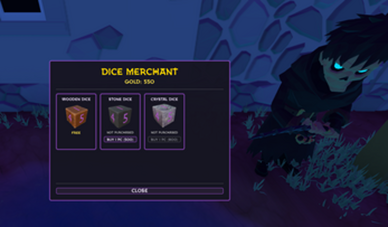The height and width of the screenshot is (227, 388).
Task: Select the Stone Dice cube icon
Action: [120, 117]
